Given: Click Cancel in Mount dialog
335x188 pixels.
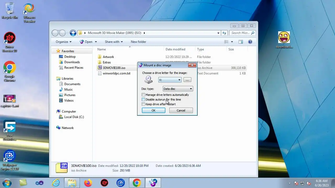Looking at the screenshot, I should (181, 110).
